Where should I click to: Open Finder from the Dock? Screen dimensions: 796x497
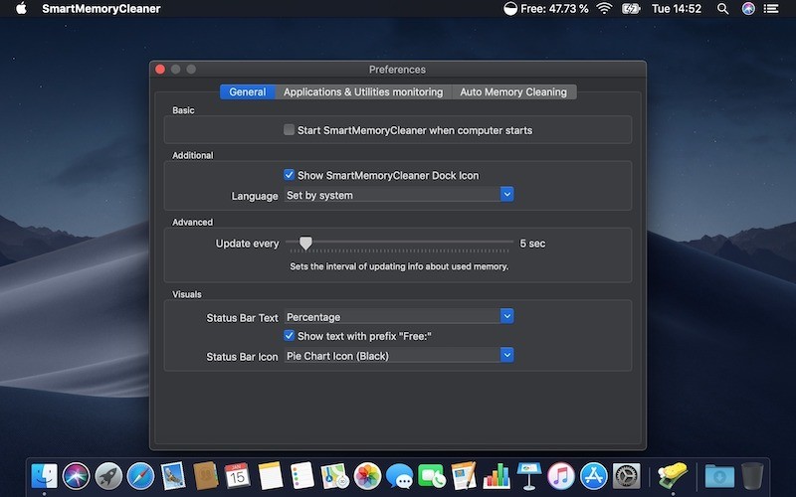(44, 476)
